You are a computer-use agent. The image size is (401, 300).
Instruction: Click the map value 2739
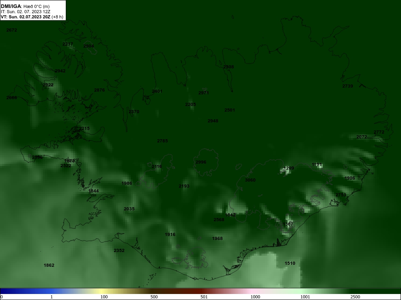(348, 86)
